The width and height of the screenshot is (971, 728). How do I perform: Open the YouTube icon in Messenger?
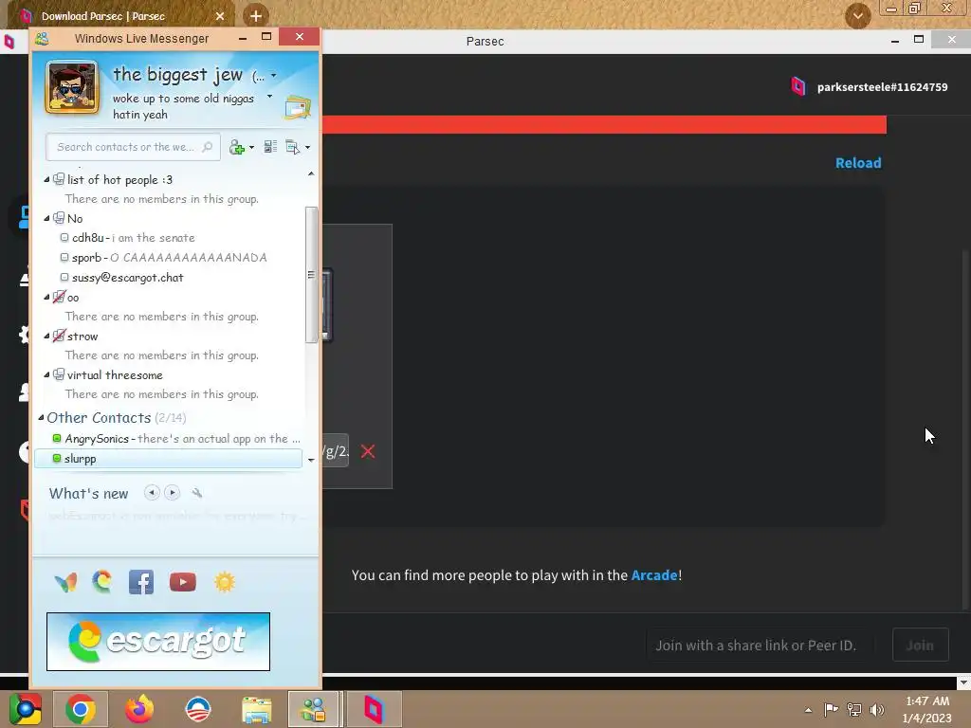[x=183, y=582]
